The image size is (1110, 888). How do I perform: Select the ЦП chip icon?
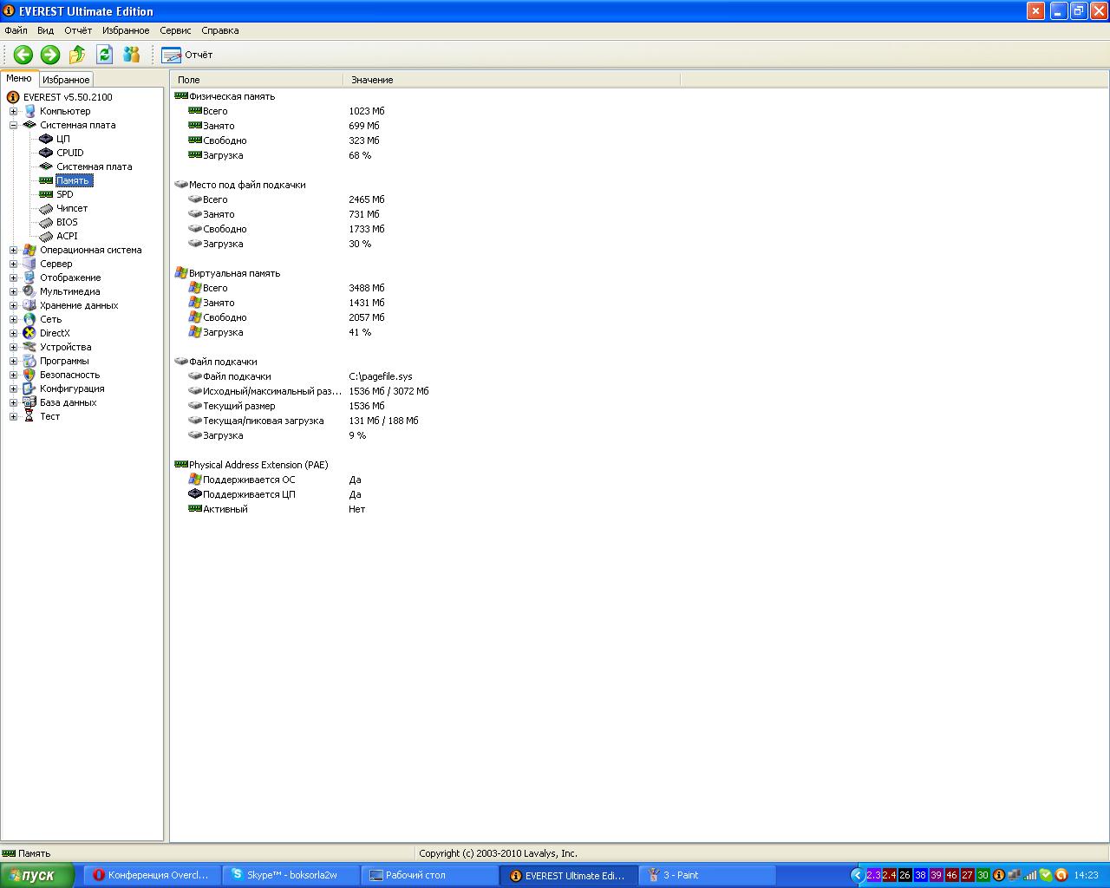click(x=46, y=139)
